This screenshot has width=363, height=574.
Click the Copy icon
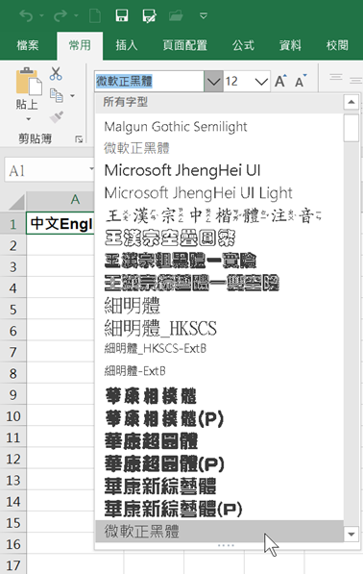point(57,95)
